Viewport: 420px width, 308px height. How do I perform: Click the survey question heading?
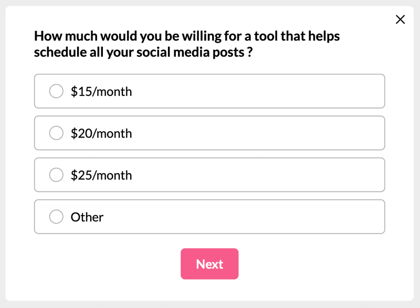click(x=187, y=44)
